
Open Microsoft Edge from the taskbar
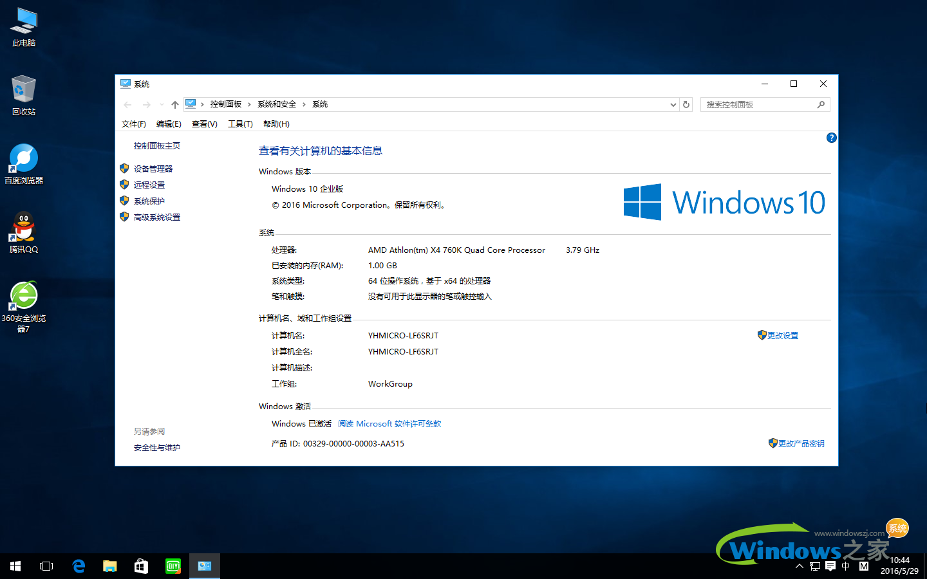click(x=79, y=566)
